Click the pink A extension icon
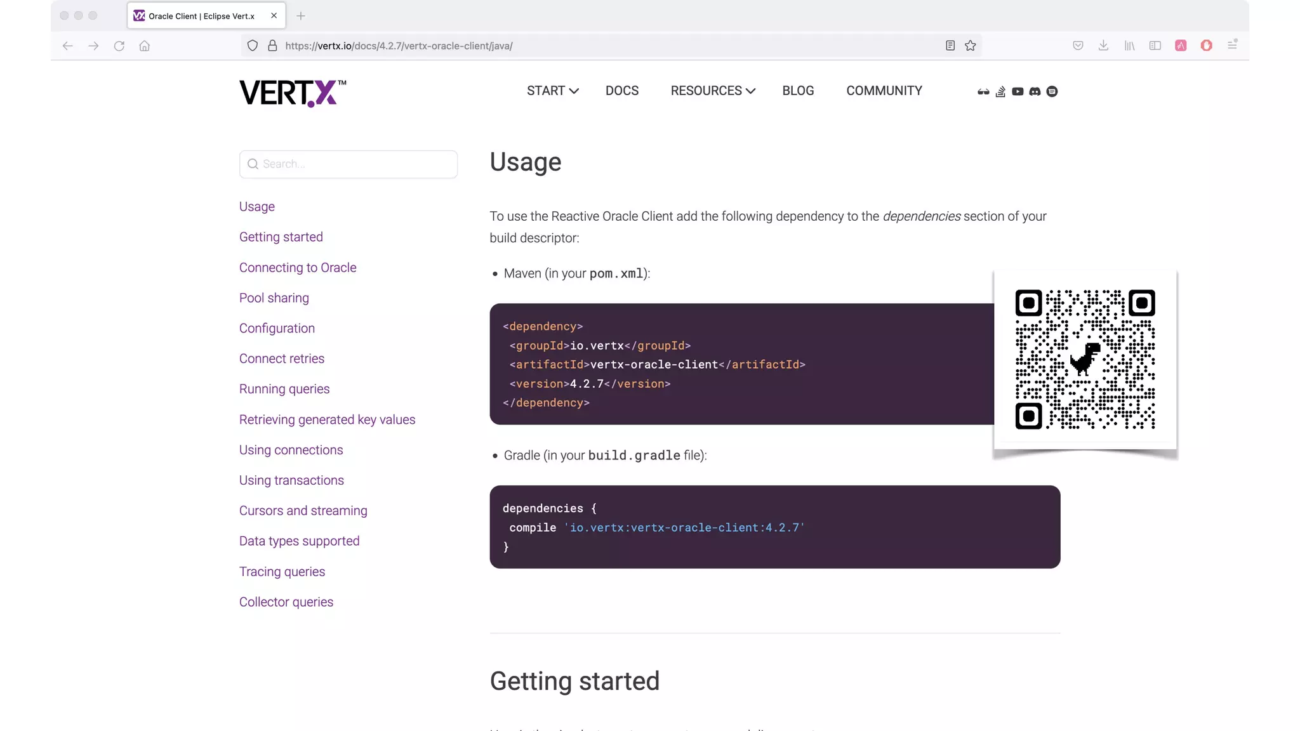Viewport: 1300px width, 731px height. coord(1181,46)
